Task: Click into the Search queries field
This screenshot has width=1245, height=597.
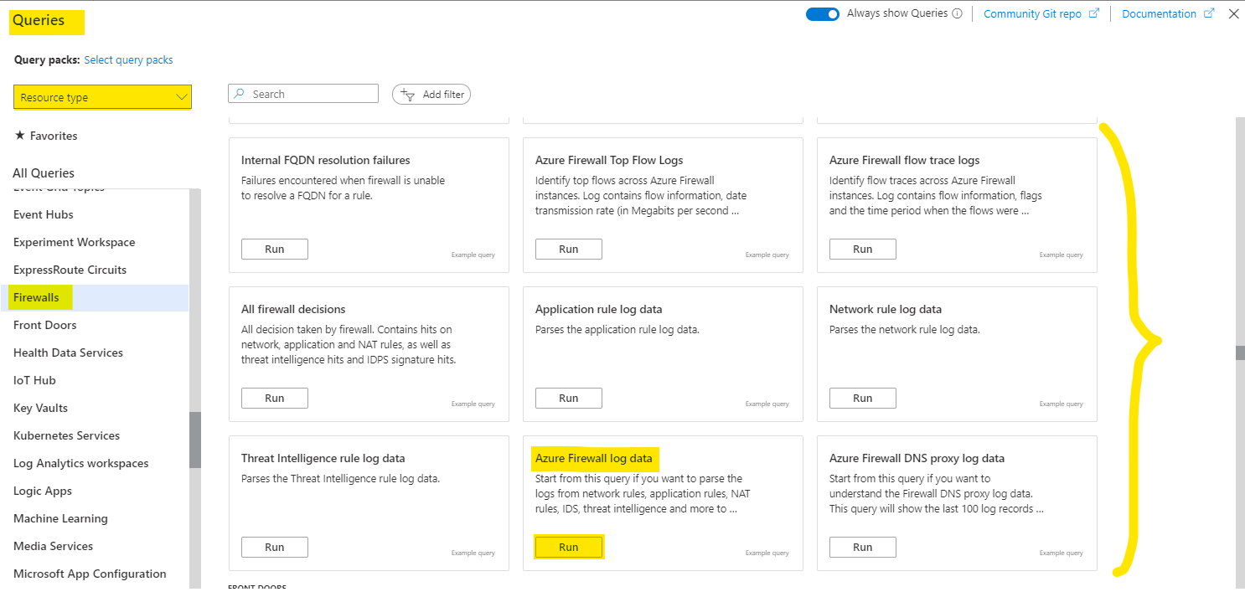Action: pyautogui.click(x=303, y=94)
